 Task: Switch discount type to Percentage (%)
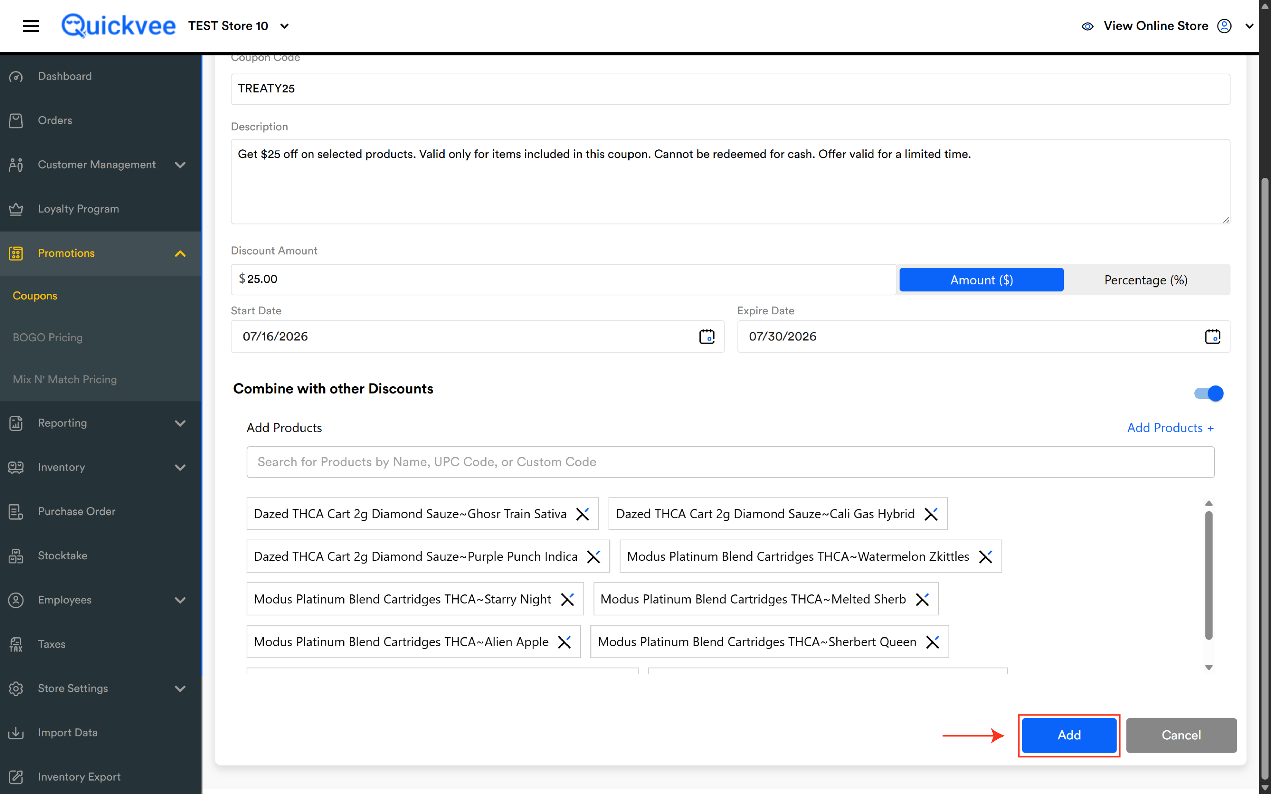click(x=1145, y=279)
